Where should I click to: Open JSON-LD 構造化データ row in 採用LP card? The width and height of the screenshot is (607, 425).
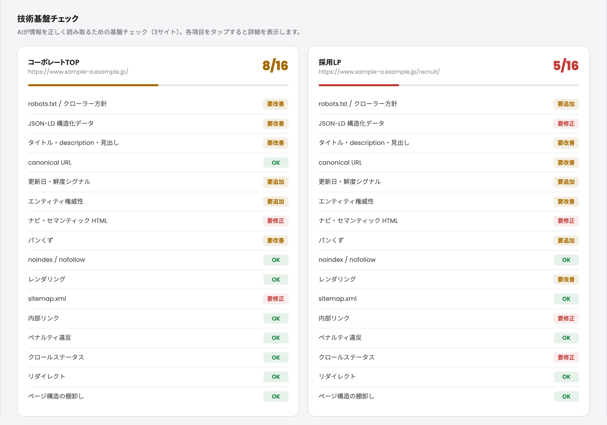(x=448, y=123)
